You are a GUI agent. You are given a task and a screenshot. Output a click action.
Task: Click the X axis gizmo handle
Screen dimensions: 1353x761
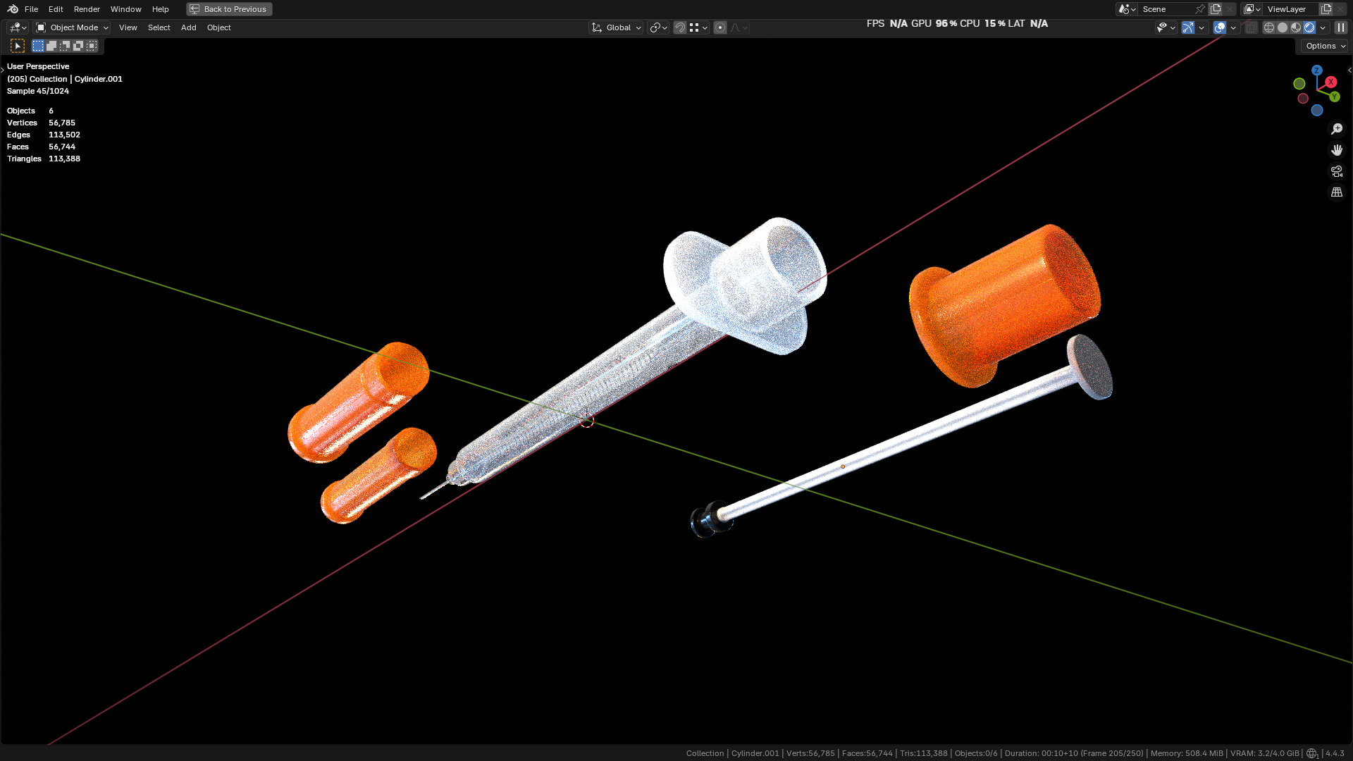click(x=1330, y=82)
